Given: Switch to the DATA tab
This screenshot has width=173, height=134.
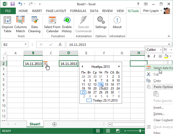Looking at the screenshot, I should 94,11.
